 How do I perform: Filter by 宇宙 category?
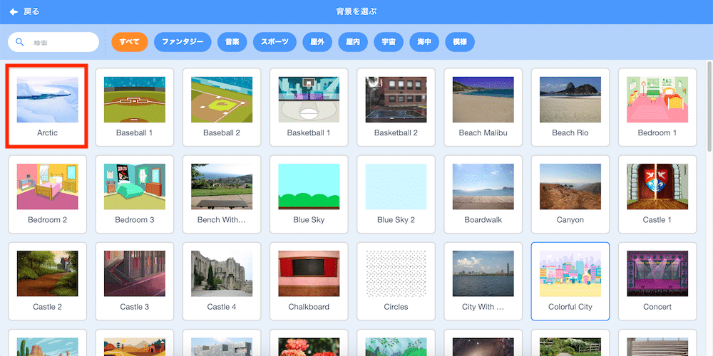pos(389,42)
